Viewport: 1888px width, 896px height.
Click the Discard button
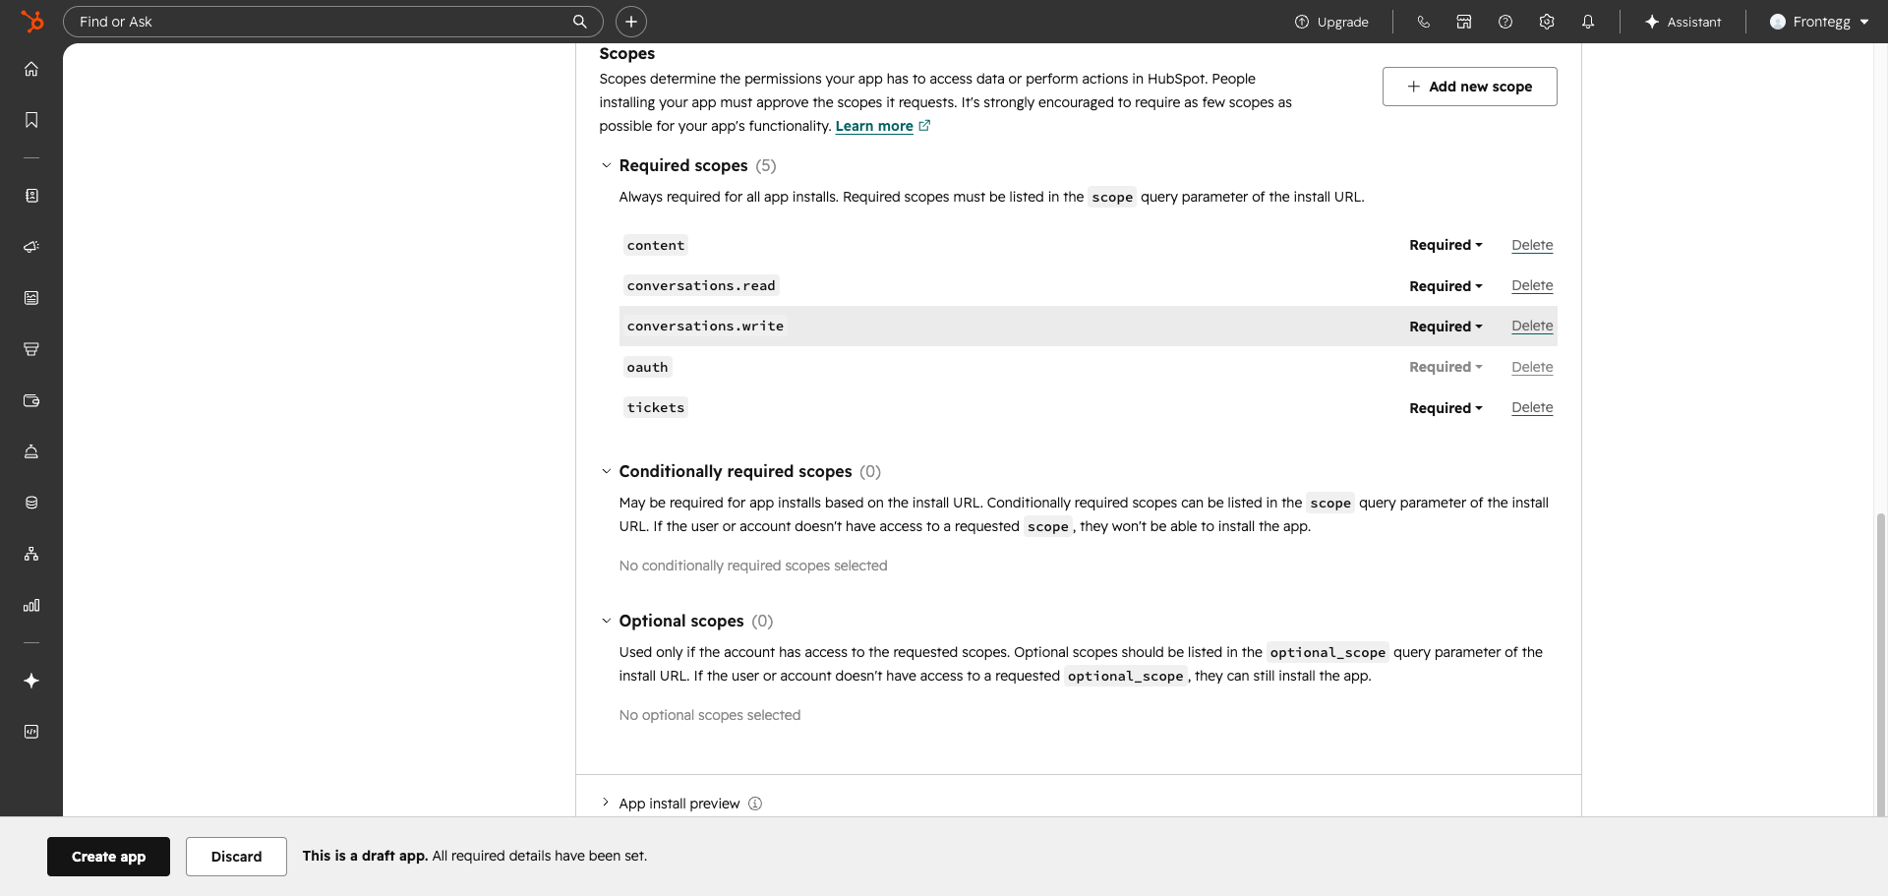236,857
